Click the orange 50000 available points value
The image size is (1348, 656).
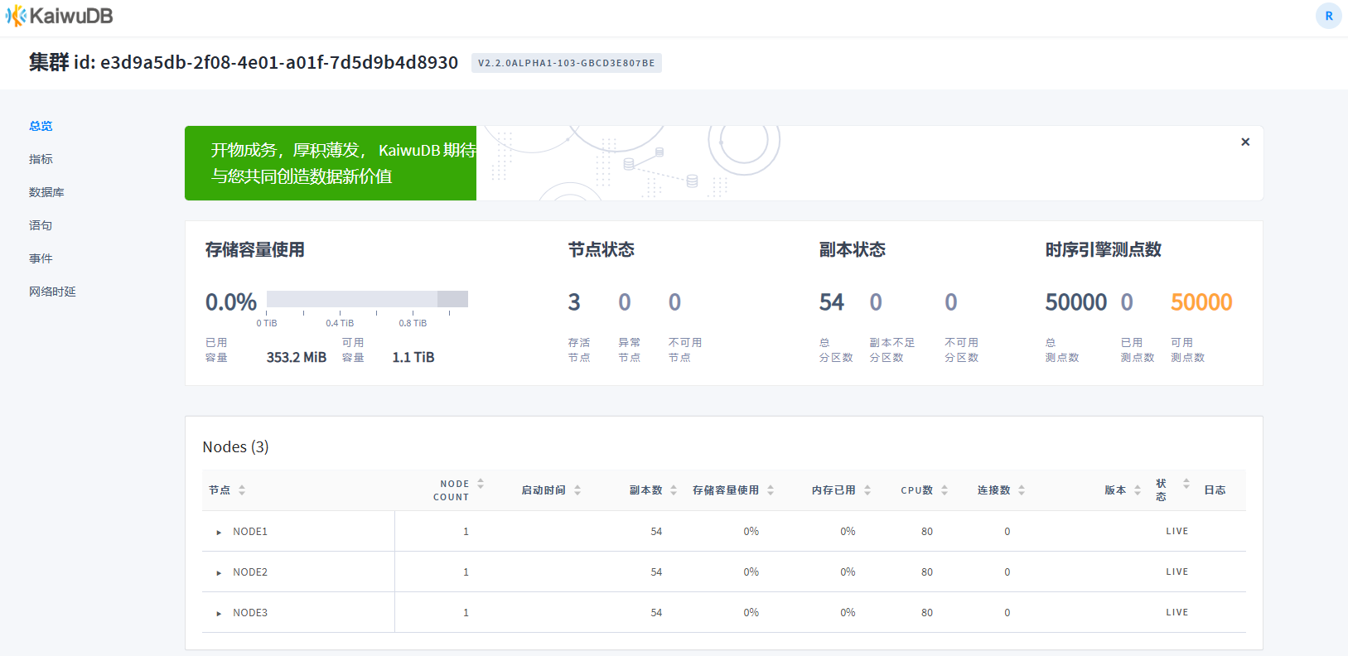point(1201,302)
